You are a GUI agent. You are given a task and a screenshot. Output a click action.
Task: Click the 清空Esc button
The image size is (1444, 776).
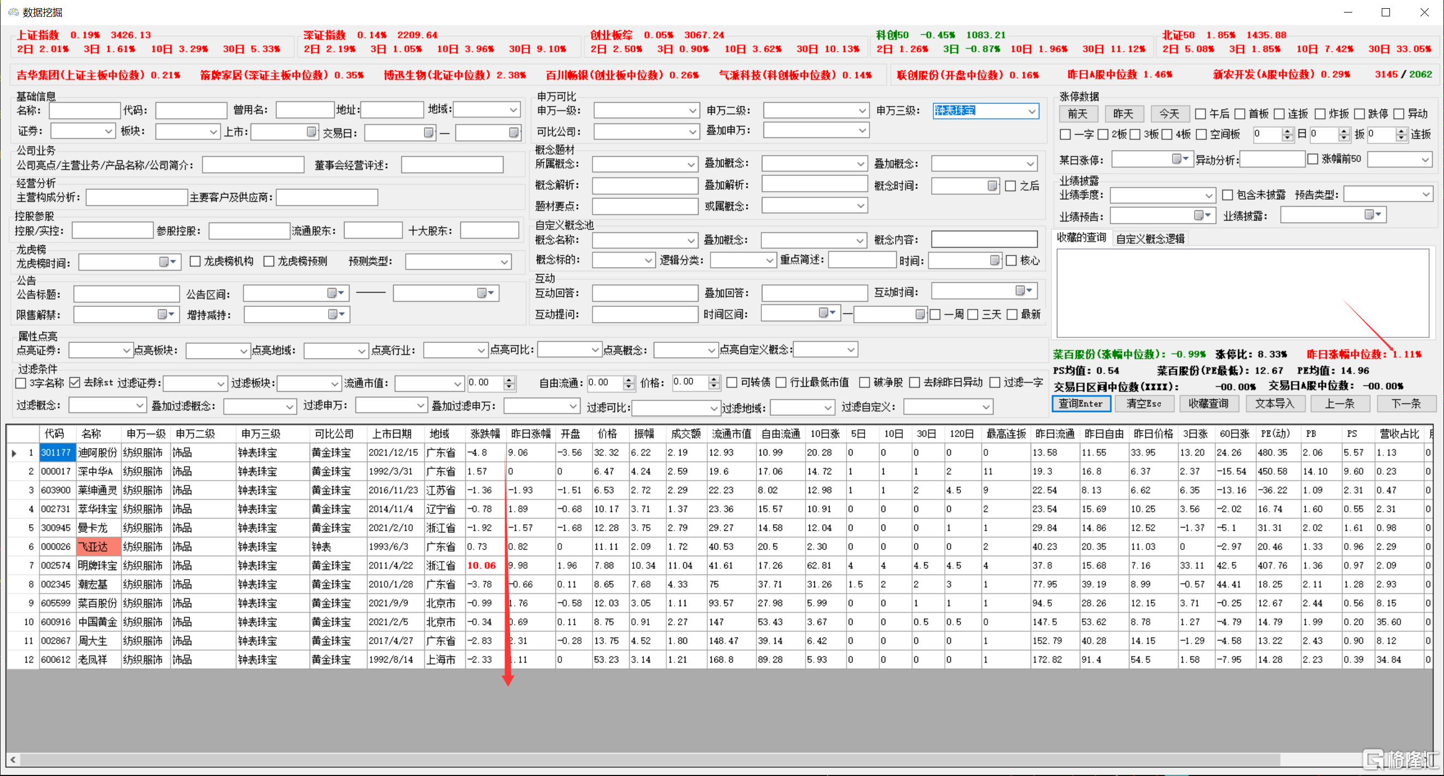click(x=1143, y=403)
